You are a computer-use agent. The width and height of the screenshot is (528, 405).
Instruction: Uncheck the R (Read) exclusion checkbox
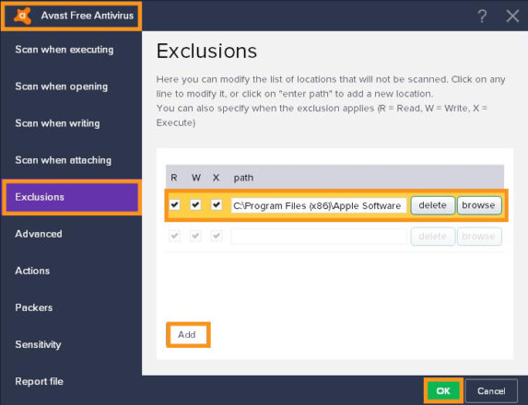click(x=175, y=205)
